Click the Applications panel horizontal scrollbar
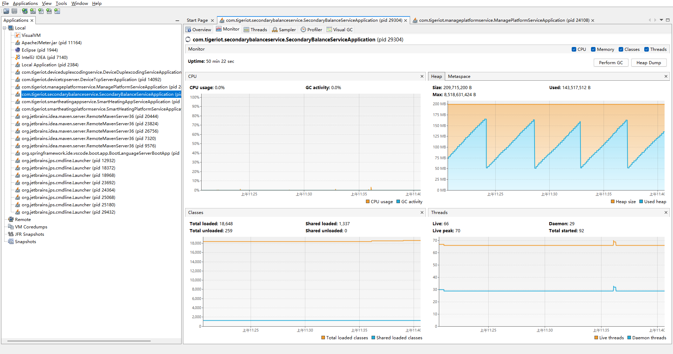 79,341
